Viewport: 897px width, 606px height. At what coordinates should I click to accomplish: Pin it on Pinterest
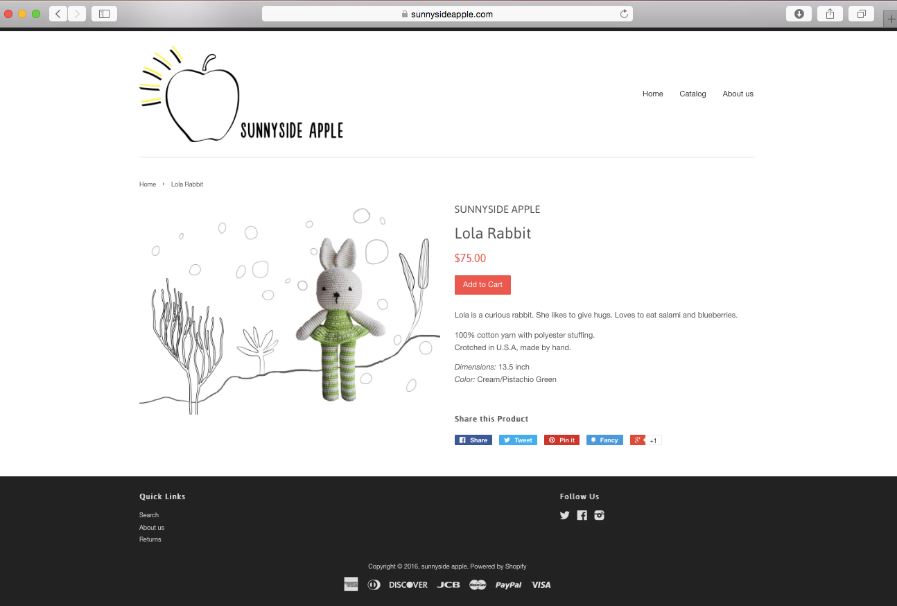point(561,440)
